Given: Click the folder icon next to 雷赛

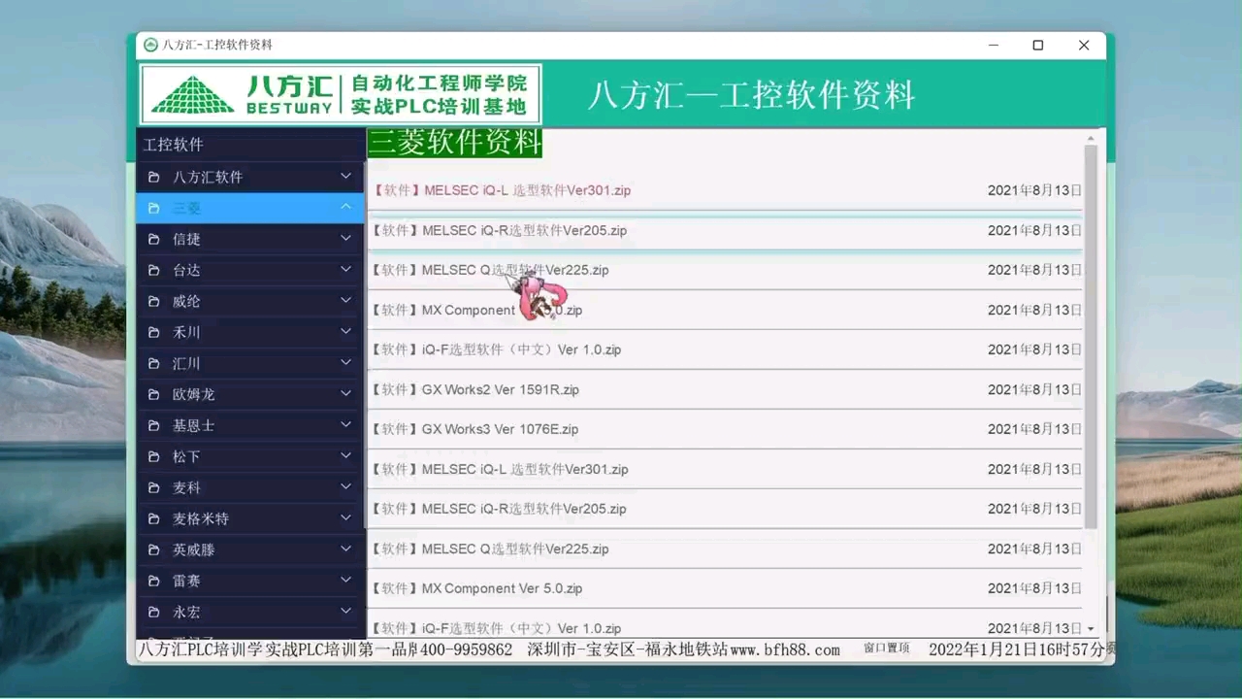Looking at the screenshot, I should pyautogui.click(x=154, y=581).
